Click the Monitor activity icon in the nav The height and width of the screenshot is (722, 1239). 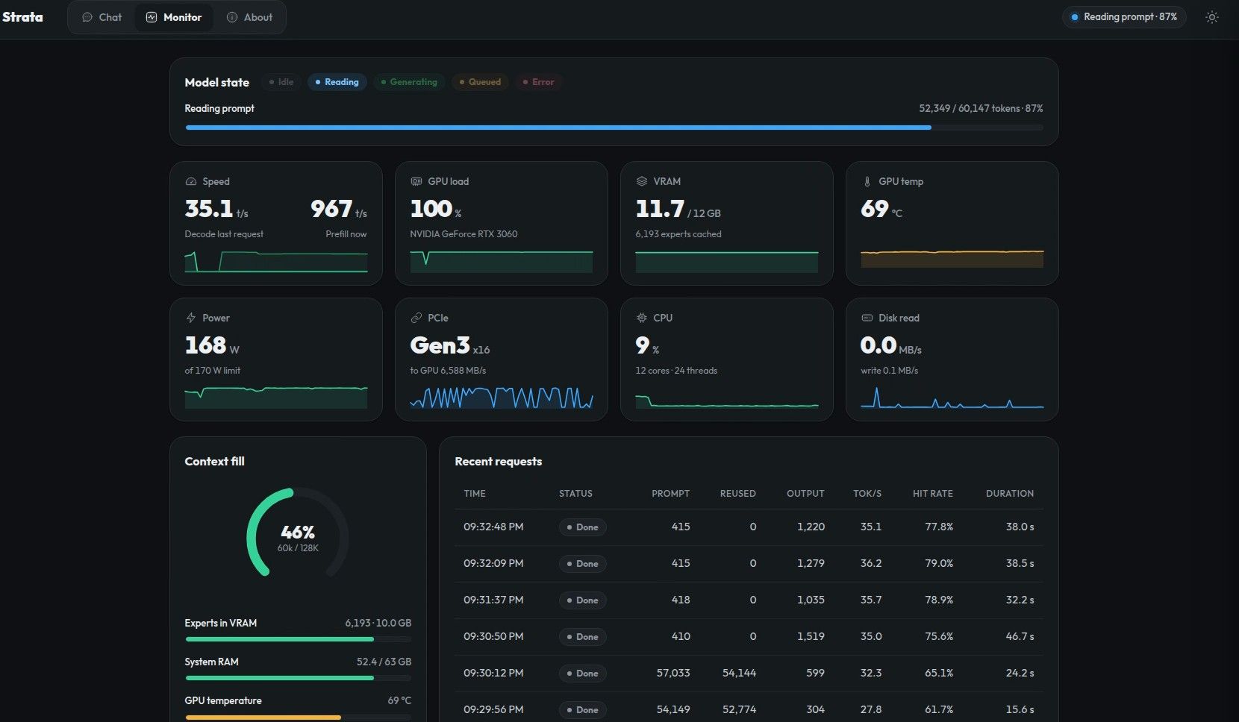pos(152,17)
